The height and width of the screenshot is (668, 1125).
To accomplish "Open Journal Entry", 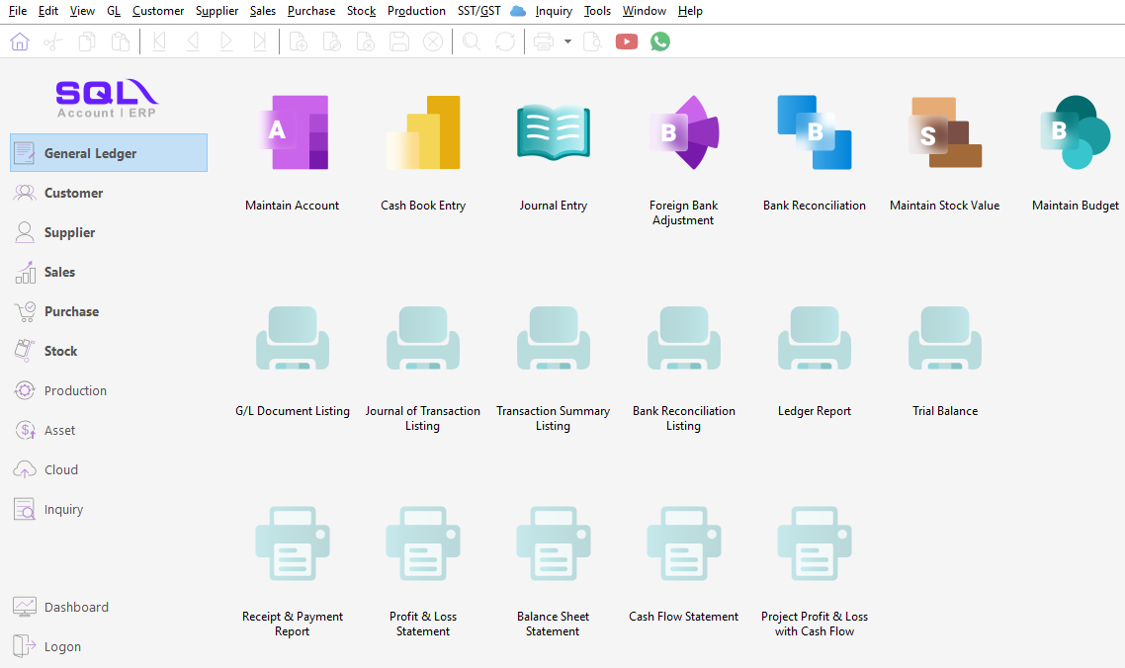I will tap(553, 131).
